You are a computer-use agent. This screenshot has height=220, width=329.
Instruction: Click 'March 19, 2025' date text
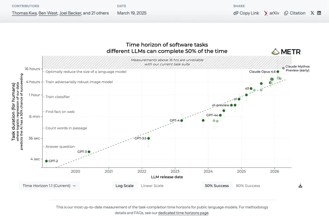[x=132, y=13]
